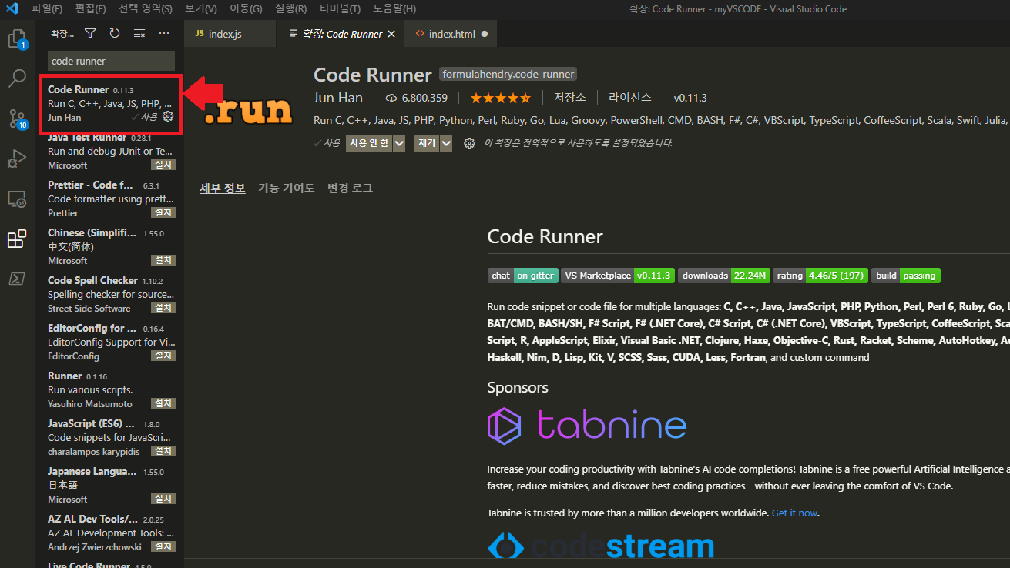The image size is (1010, 568).
Task: Open the Run and Debug view
Action: pyautogui.click(x=17, y=159)
